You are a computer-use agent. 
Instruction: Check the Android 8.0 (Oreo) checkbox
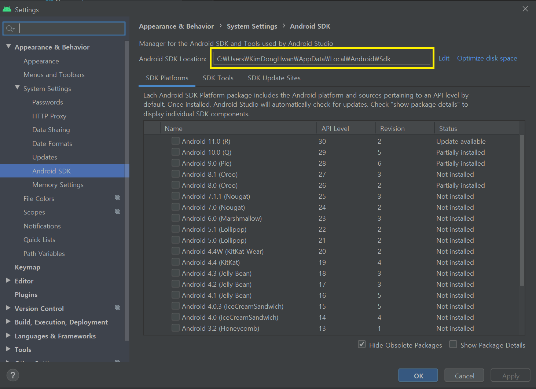click(176, 185)
